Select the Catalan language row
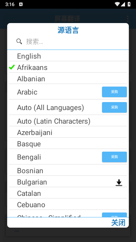Viewport: 136px width, 242px height. [x=68, y=193]
